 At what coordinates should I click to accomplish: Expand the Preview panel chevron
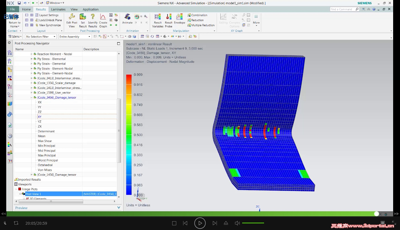click(119, 208)
